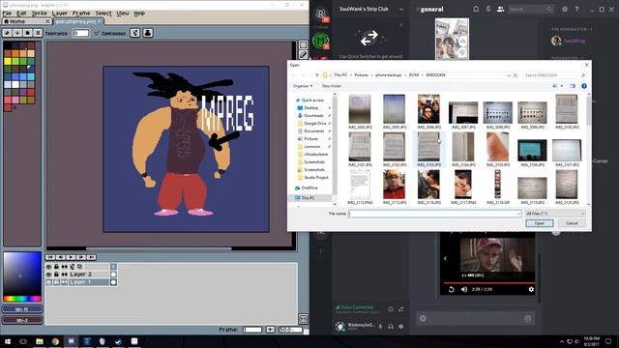Refresh the folder view in dialog
Screen dimensions: 619x348
point(516,75)
